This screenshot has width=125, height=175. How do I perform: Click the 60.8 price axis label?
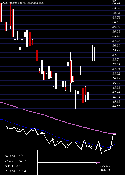point(115,22)
